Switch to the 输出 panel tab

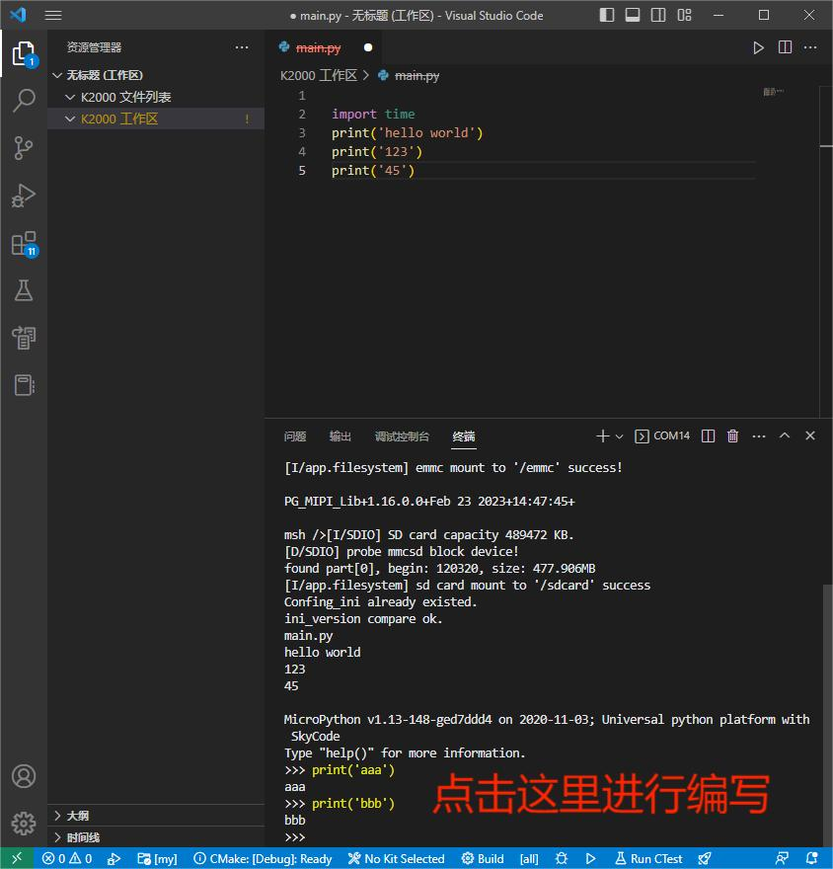point(341,436)
